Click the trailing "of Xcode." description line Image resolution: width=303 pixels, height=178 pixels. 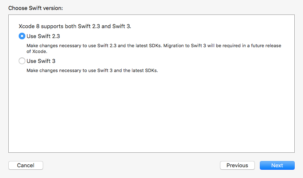tap(37, 51)
